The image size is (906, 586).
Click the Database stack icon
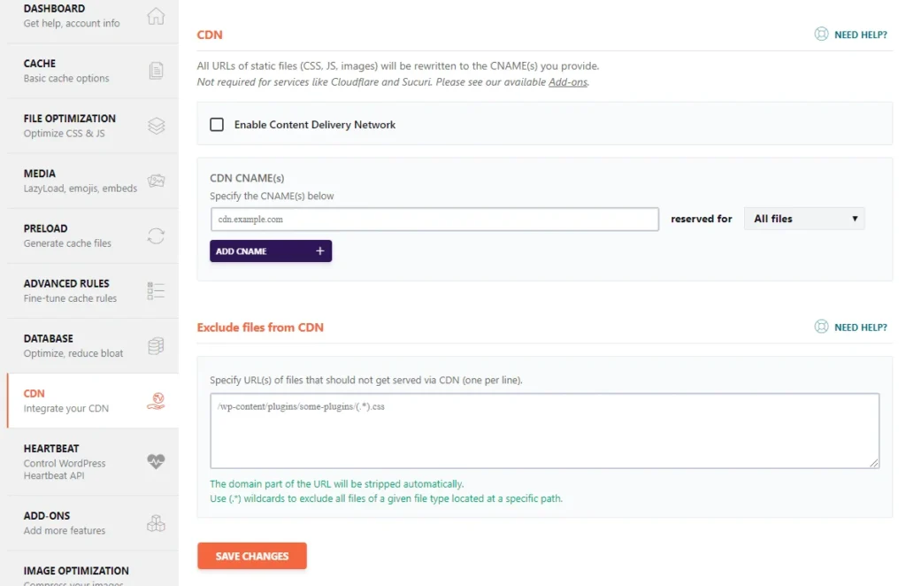pos(156,345)
